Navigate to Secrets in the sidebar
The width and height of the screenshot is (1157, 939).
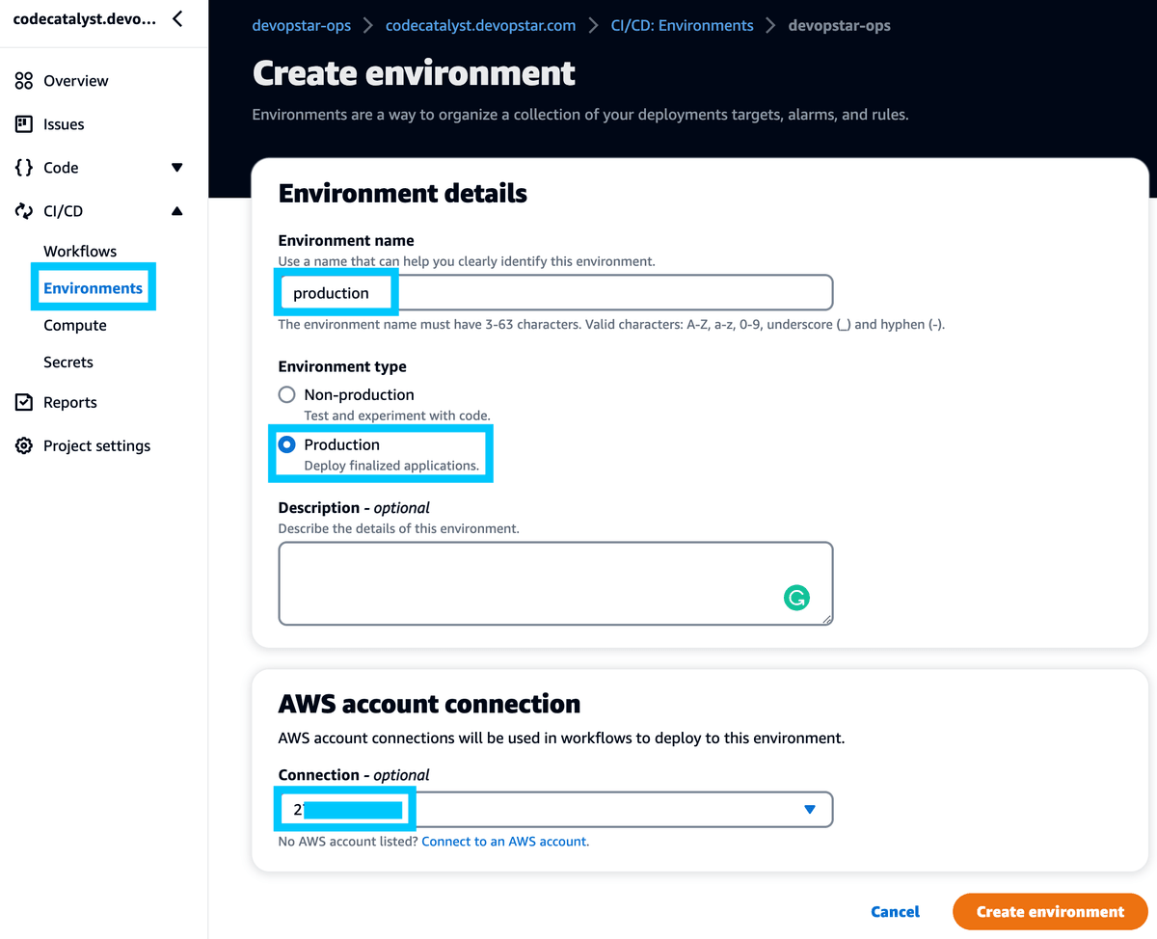67,362
